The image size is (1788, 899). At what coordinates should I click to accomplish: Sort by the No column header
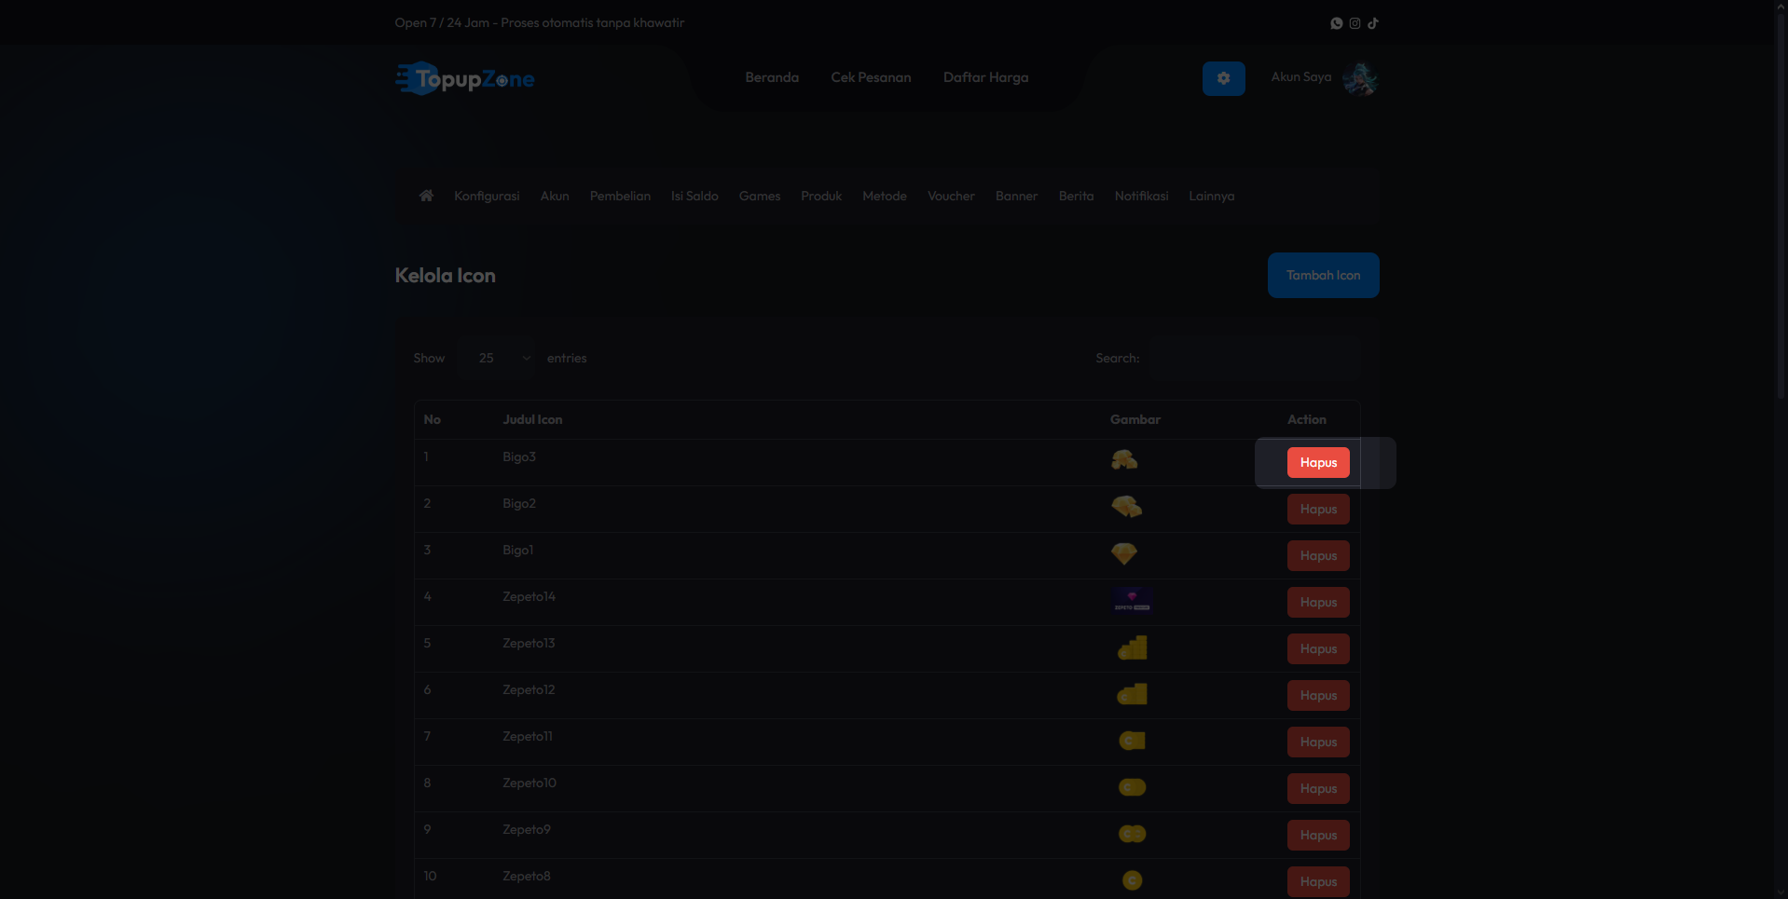coord(432,419)
